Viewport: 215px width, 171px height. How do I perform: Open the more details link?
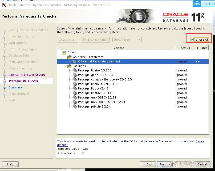[x=200, y=141]
